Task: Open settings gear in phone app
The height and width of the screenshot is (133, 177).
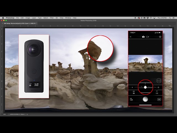Action: click(x=160, y=37)
